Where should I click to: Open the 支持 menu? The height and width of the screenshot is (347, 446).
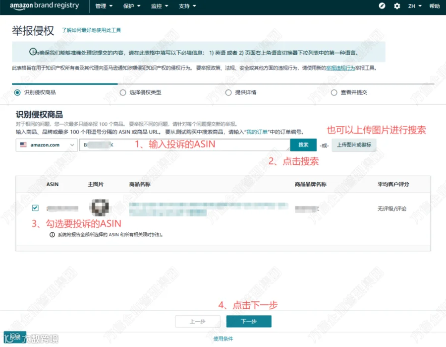pyautogui.click(x=187, y=6)
